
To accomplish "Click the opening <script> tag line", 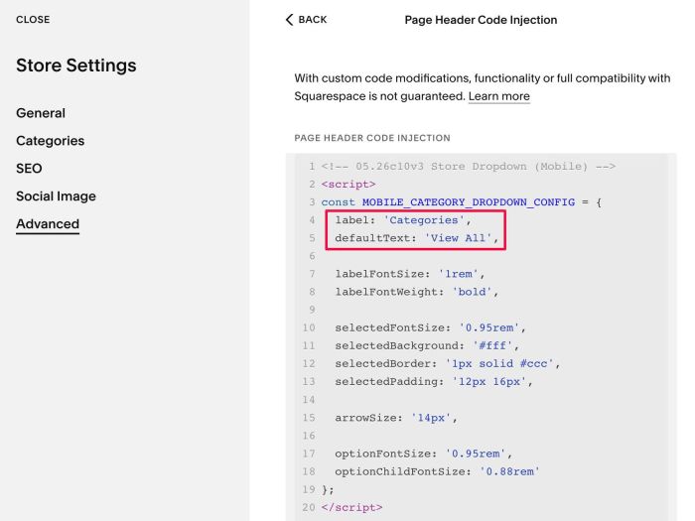I will 348,184.
